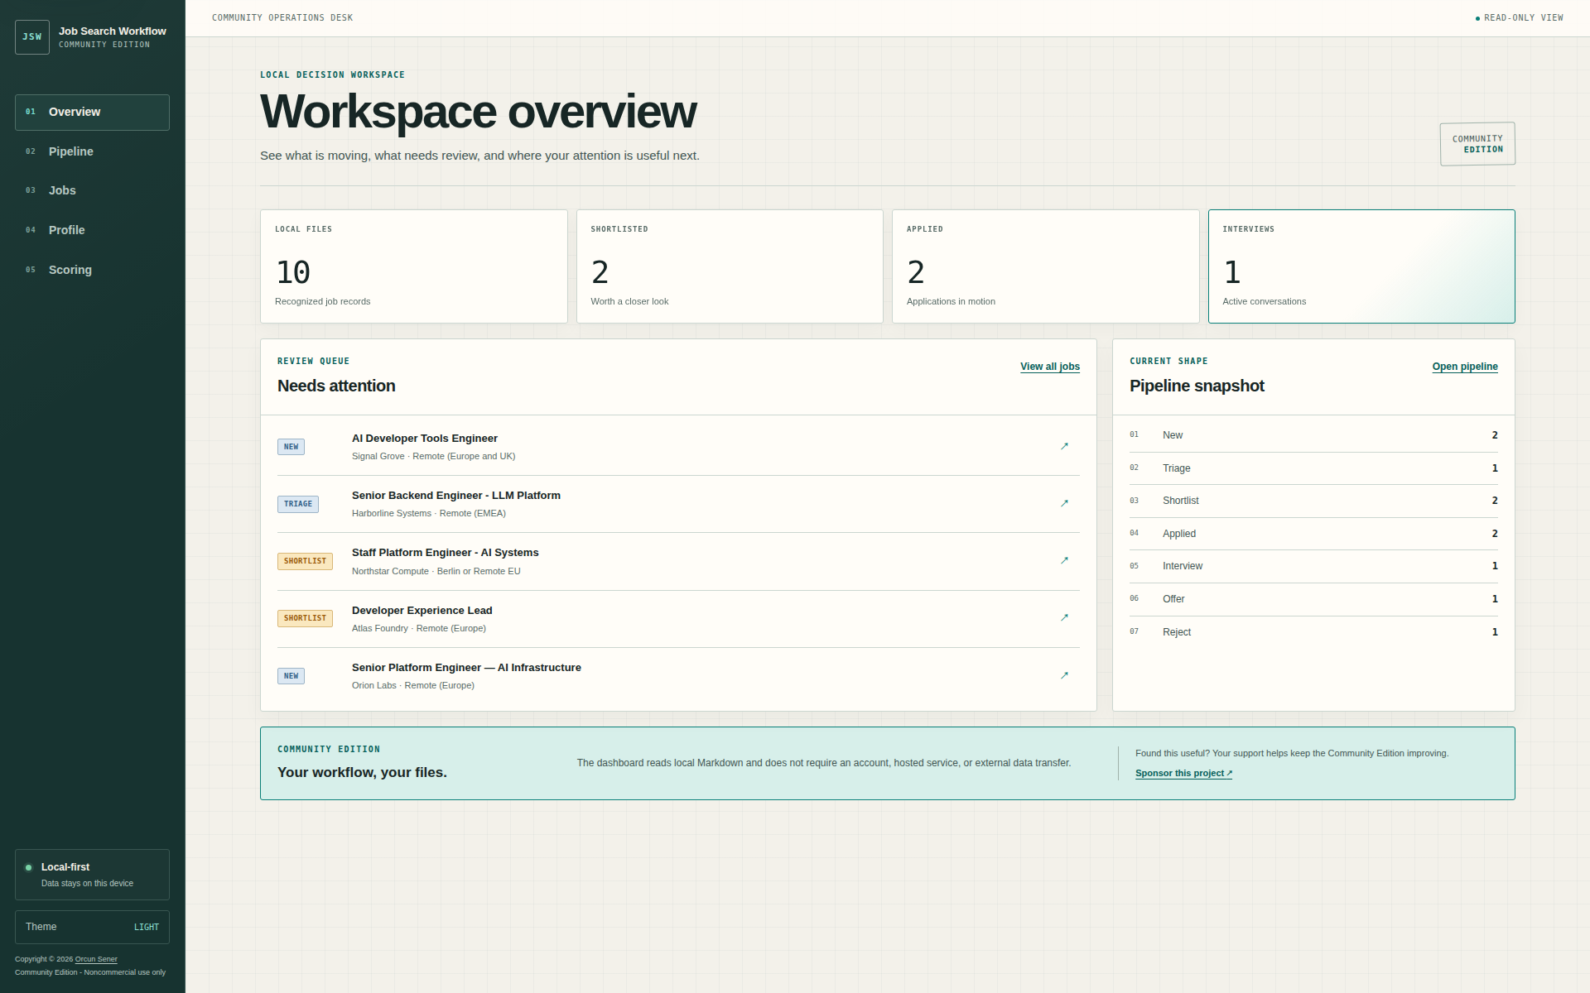1590x993 pixels.
Task: Click the NEW badge on AI Developer Tools Engineer
Action: [x=291, y=447]
